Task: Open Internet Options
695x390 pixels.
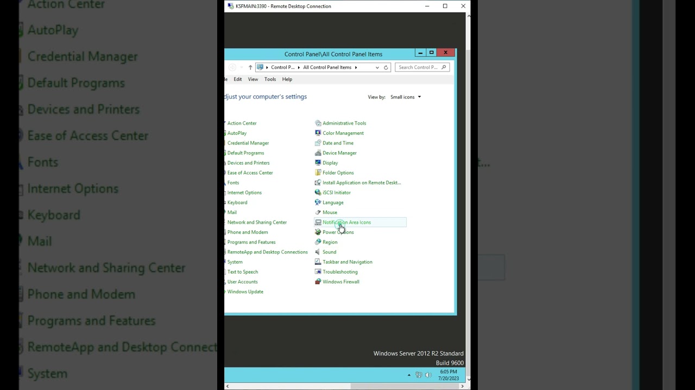Action: pyautogui.click(x=244, y=192)
